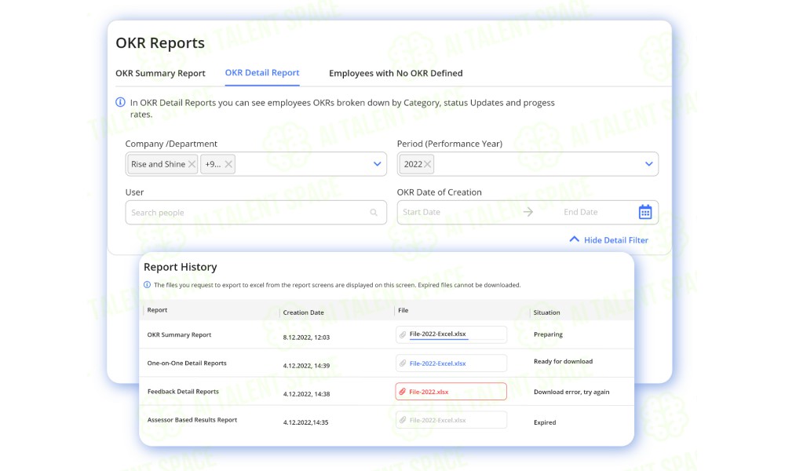
Task: Click the Preparing status text
Action: click(548, 334)
